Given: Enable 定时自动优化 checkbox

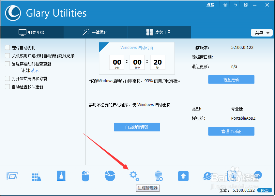Looking at the screenshot, I should coord(8,48).
